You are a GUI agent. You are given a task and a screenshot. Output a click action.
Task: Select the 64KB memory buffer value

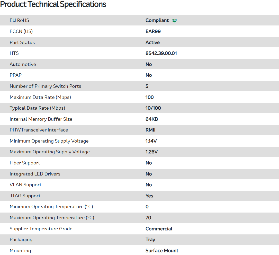click(x=152, y=119)
